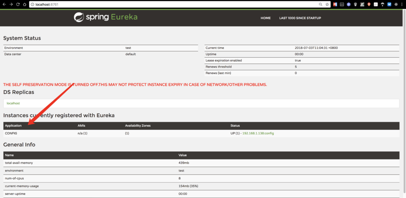Click the Value column header in General Info

[x=183, y=155]
